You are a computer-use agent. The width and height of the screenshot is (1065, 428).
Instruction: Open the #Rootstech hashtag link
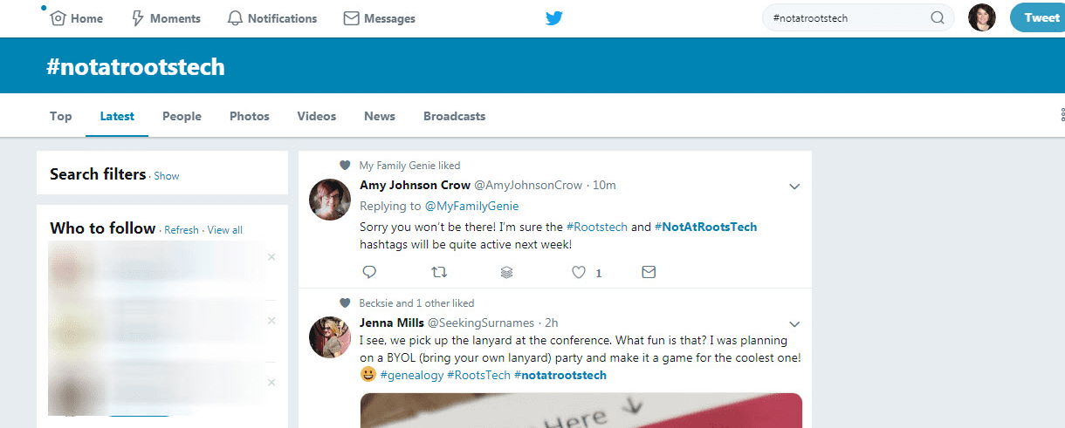click(x=597, y=227)
